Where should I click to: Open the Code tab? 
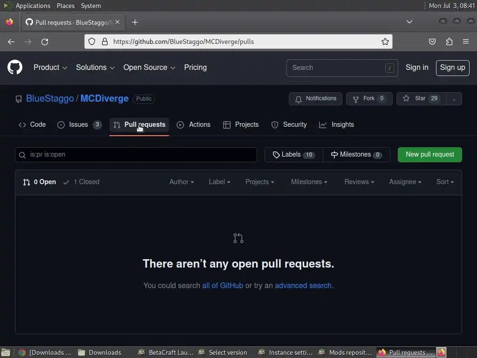(x=32, y=124)
